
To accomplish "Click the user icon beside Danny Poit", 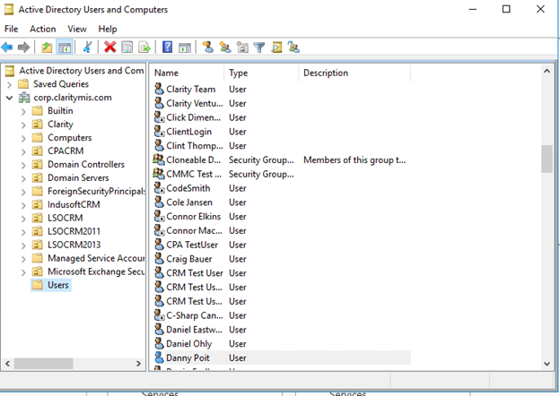I will 159,357.
